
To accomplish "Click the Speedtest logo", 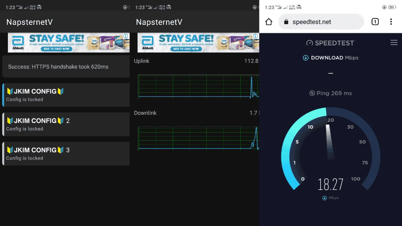I will [330, 43].
